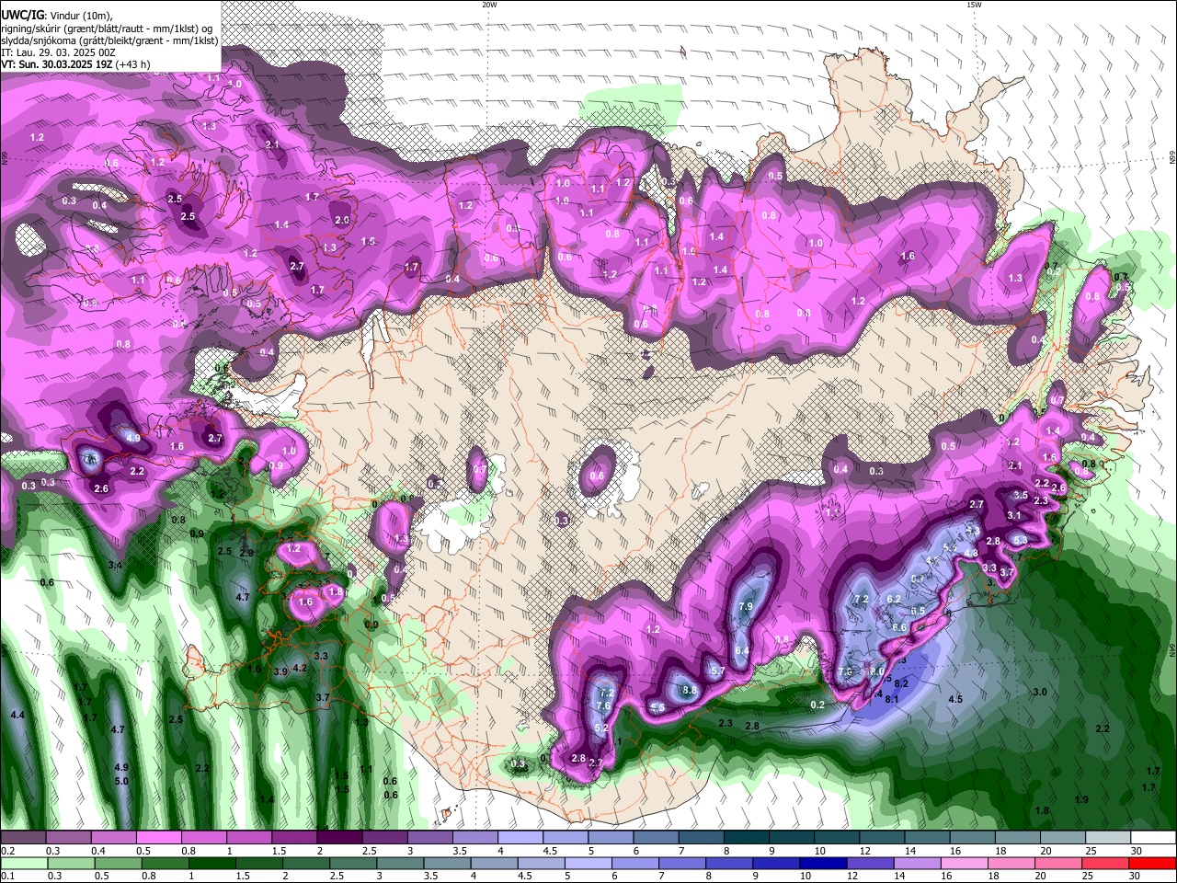This screenshot has width=1177, height=883.
Task: Click the dark blue rain-scale swatch at 10
Action: [x=822, y=864]
